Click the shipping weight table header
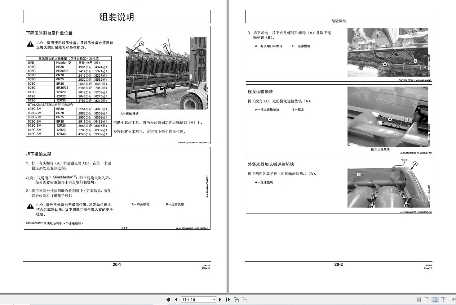This screenshot has height=305, width=456. pos(69,58)
